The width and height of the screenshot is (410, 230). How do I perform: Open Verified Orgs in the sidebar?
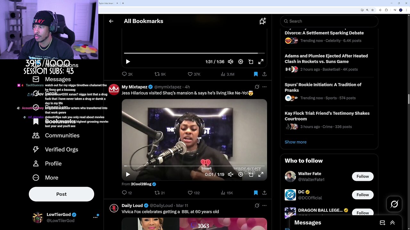55,149
